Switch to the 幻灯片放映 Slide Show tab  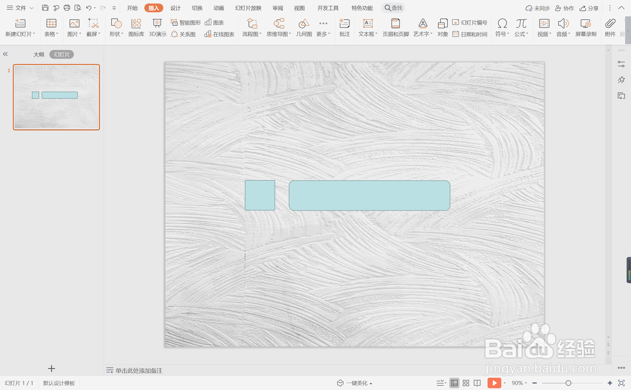pos(248,8)
